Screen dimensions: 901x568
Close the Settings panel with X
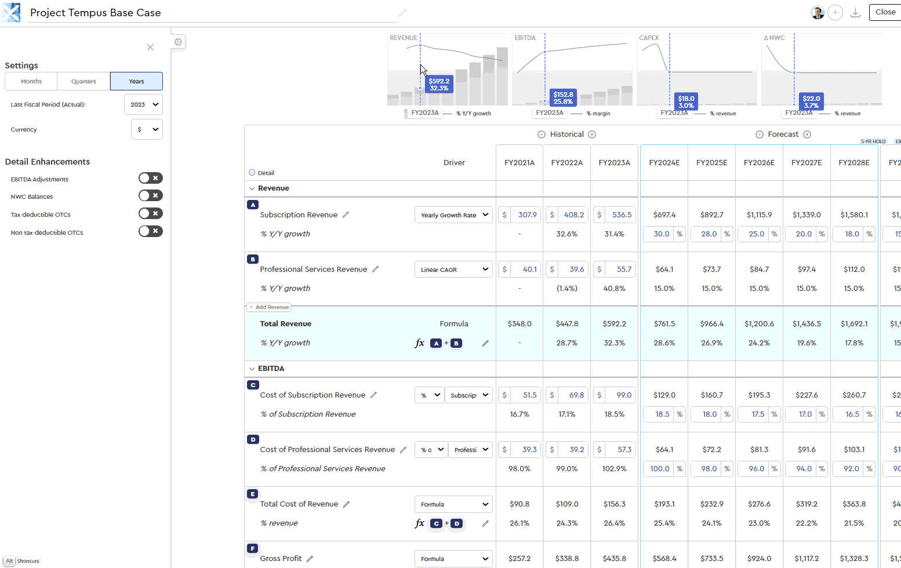coord(150,47)
